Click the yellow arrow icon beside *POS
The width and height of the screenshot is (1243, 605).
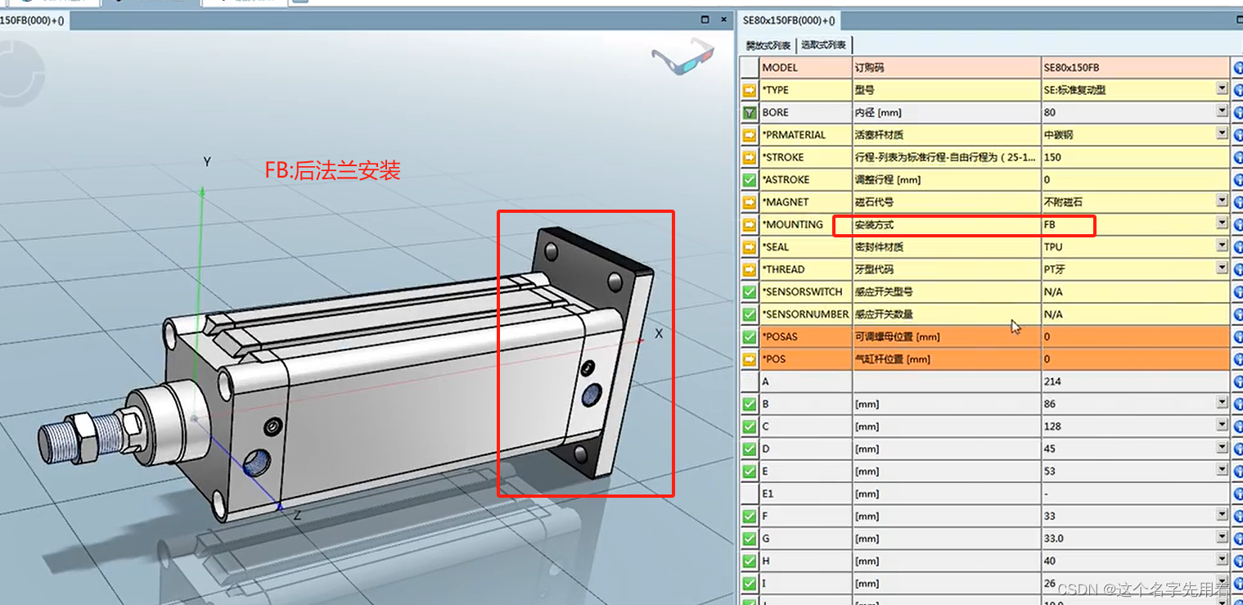point(749,359)
